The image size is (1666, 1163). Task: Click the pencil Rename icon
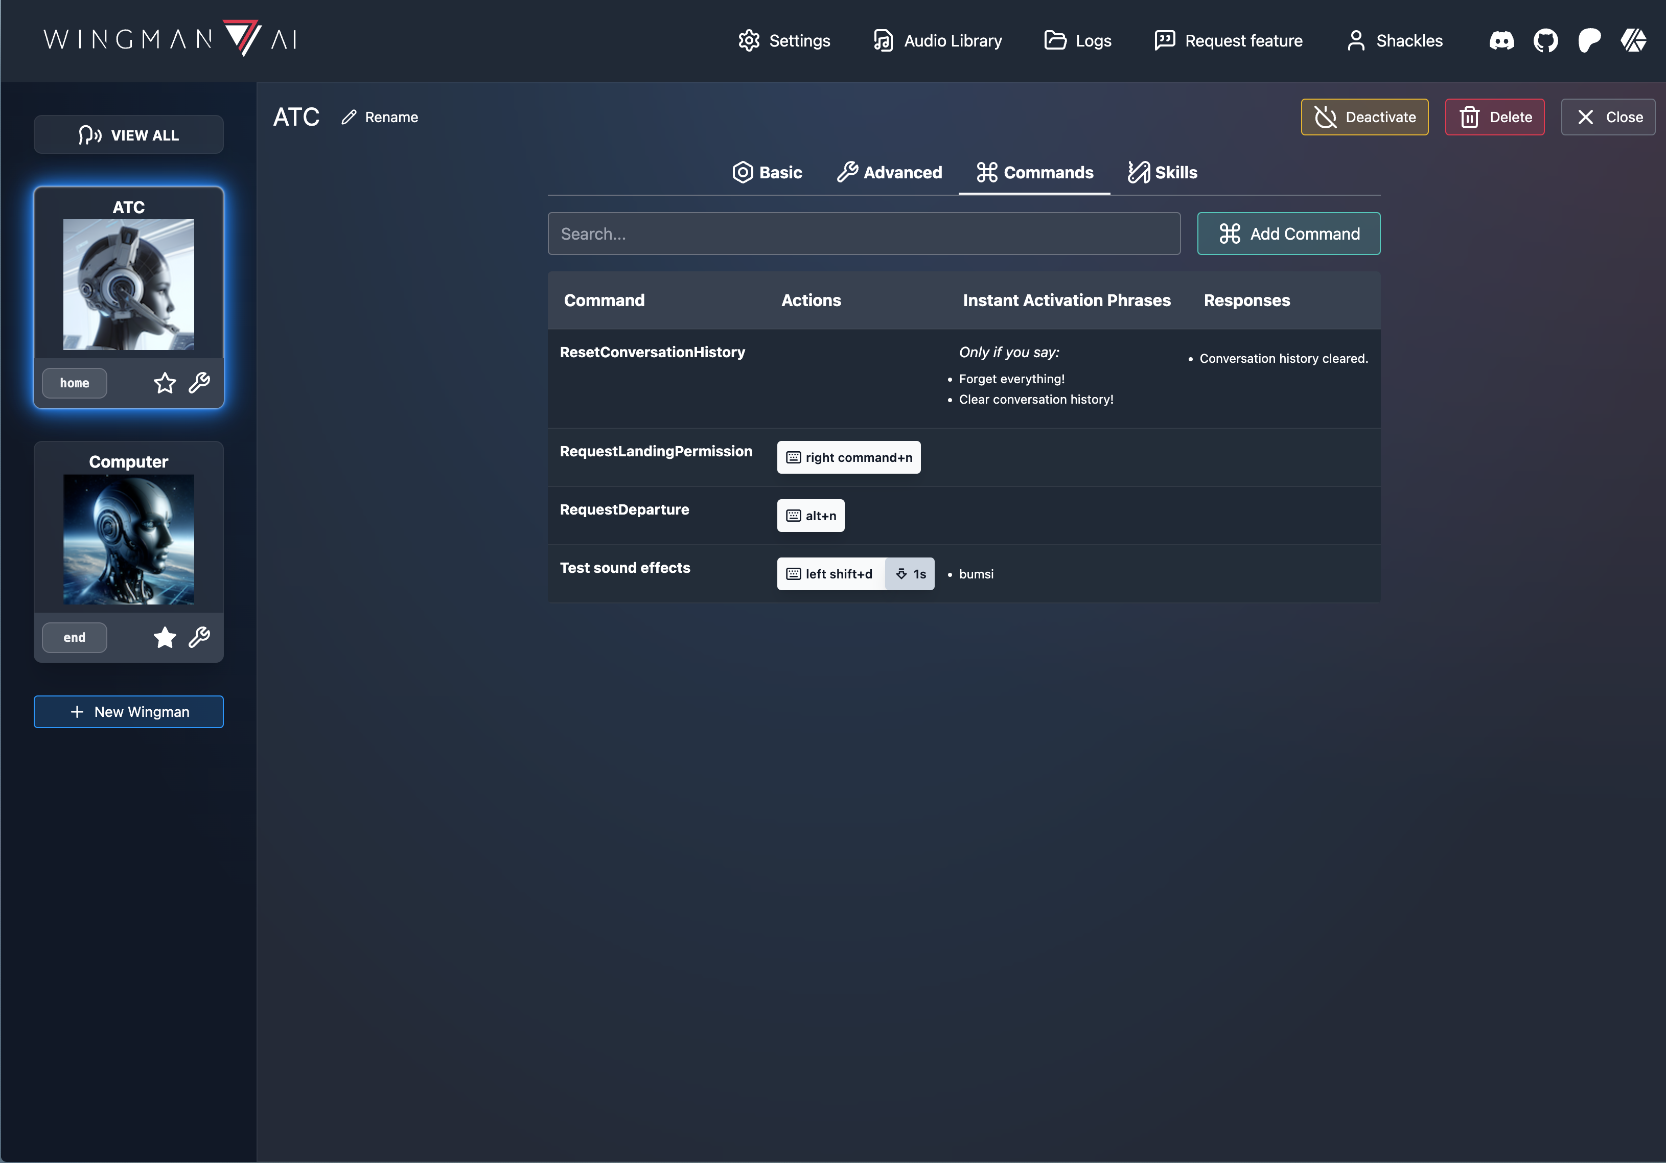[x=349, y=117]
